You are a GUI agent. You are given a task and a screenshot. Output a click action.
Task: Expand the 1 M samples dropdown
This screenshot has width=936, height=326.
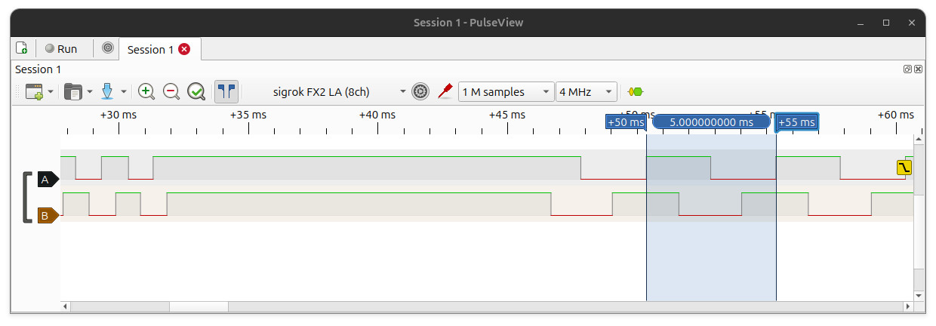[x=506, y=92]
